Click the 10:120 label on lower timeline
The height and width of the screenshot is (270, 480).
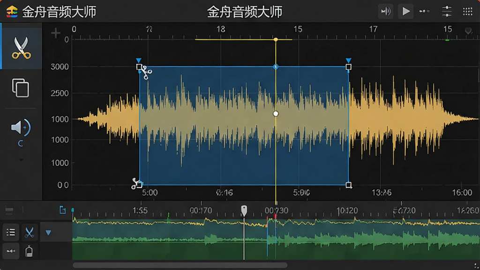tap(347, 210)
